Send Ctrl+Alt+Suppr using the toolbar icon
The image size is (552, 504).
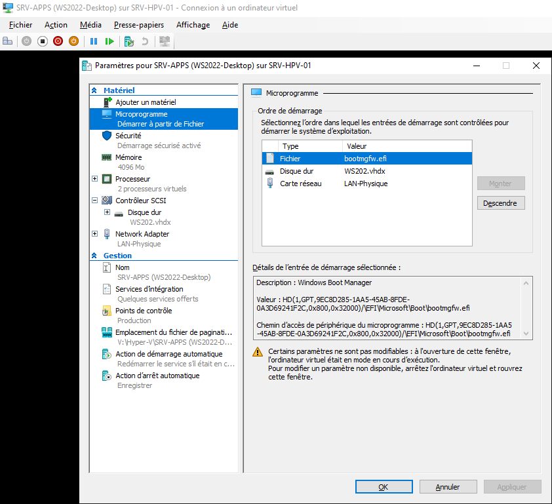click(x=7, y=41)
